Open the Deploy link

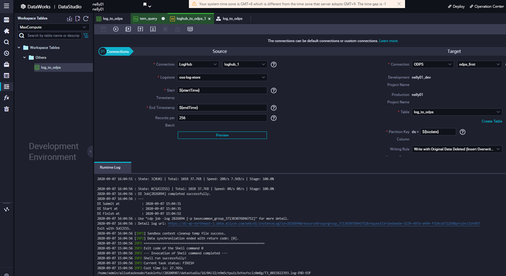[456, 6]
